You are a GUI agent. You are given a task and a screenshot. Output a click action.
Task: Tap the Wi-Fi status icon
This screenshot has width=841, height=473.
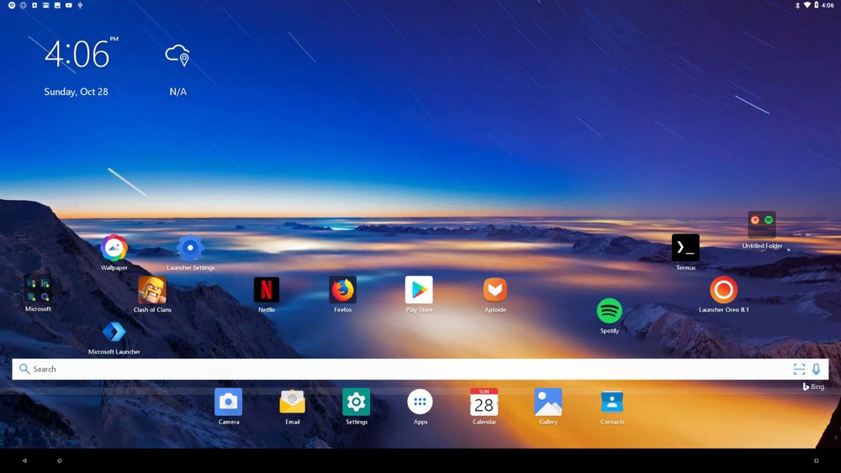point(807,5)
